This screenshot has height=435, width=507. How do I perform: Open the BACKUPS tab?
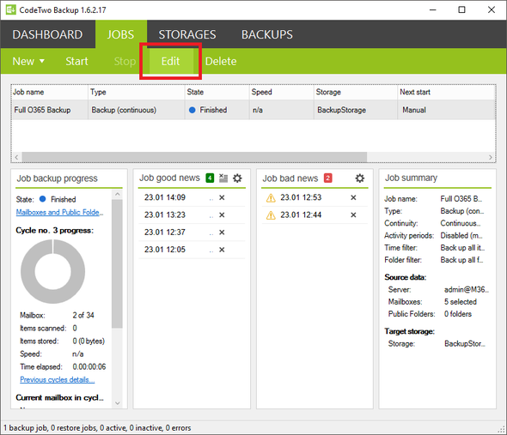pyautogui.click(x=267, y=34)
